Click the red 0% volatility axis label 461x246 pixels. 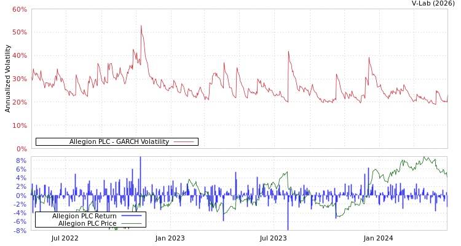[21, 149]
